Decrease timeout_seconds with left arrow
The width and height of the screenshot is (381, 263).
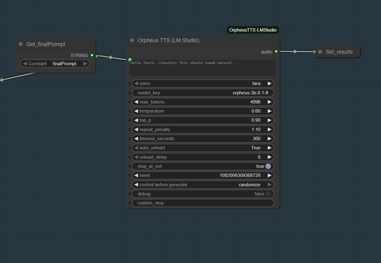[136, 139]
